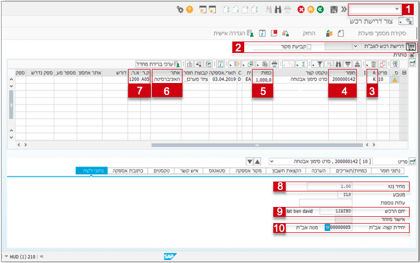Click the orange warning triangle status on item 10
This screenshot has width=420, height=263.
[x=395, y=79]
